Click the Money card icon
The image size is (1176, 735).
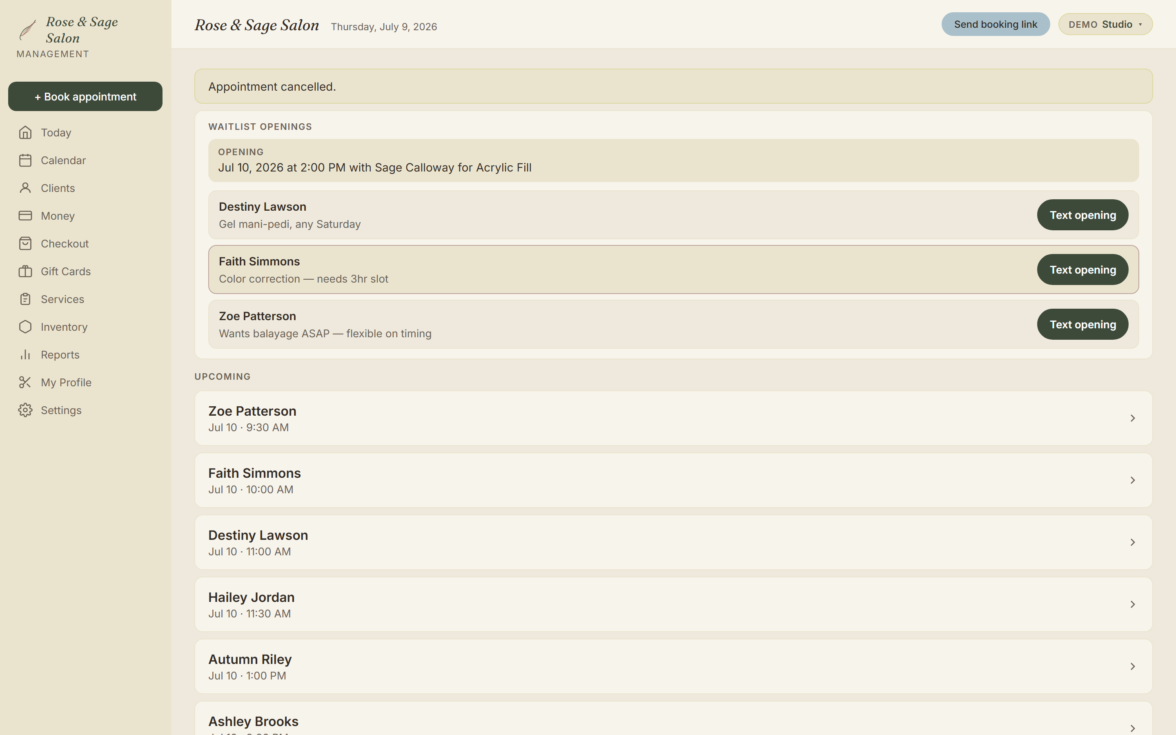point(25,215)
